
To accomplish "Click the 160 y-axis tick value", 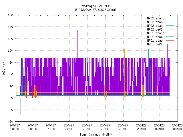I will [10, 15].
